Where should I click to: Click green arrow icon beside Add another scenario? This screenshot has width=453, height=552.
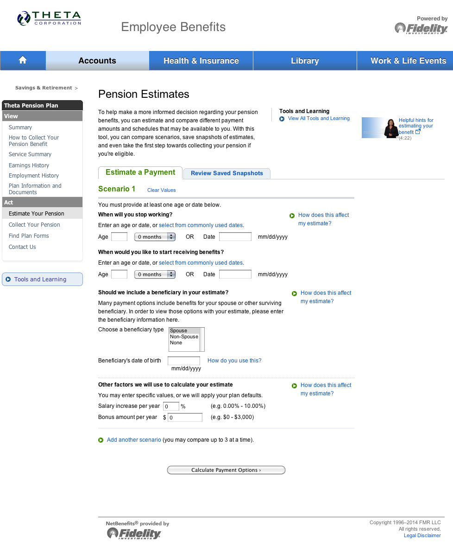101,440
